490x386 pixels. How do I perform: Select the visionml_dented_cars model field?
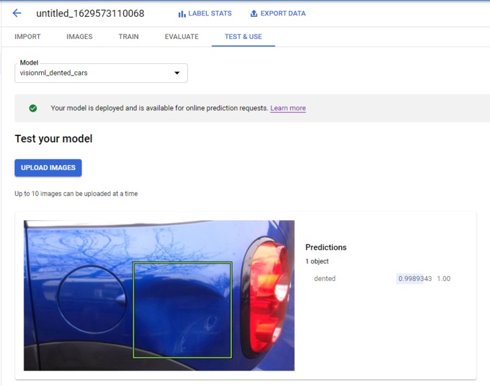pyautogui.click(x=101, y=73)
